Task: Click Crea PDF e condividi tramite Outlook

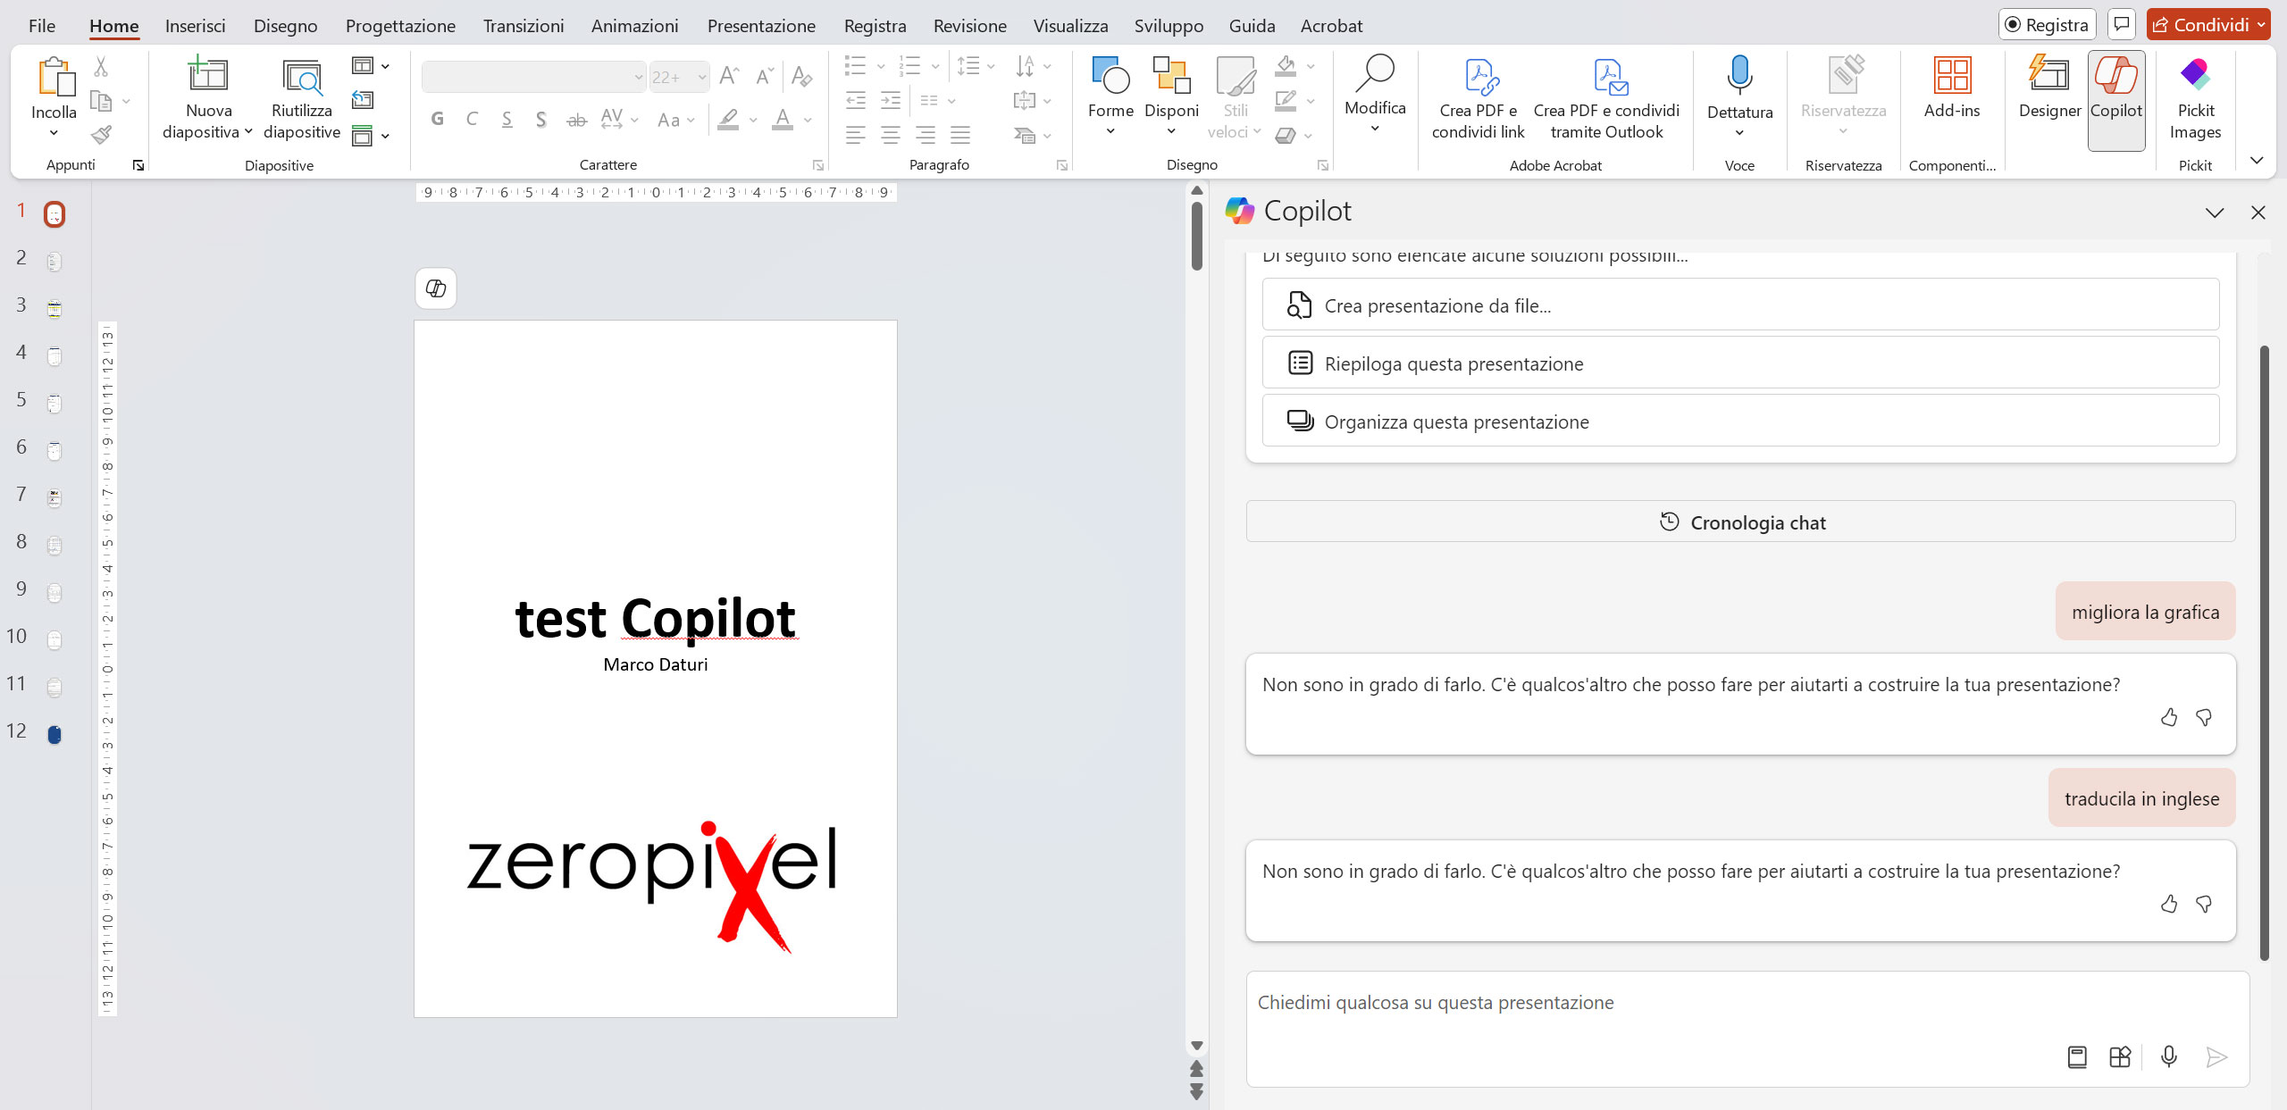Action: tap(1606, 98)
